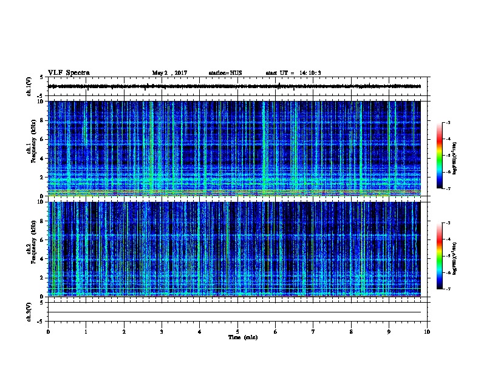The width and height of the screenshot is (481, 372).
Task: Click the time axis tick label "1"
Action: 86,332
